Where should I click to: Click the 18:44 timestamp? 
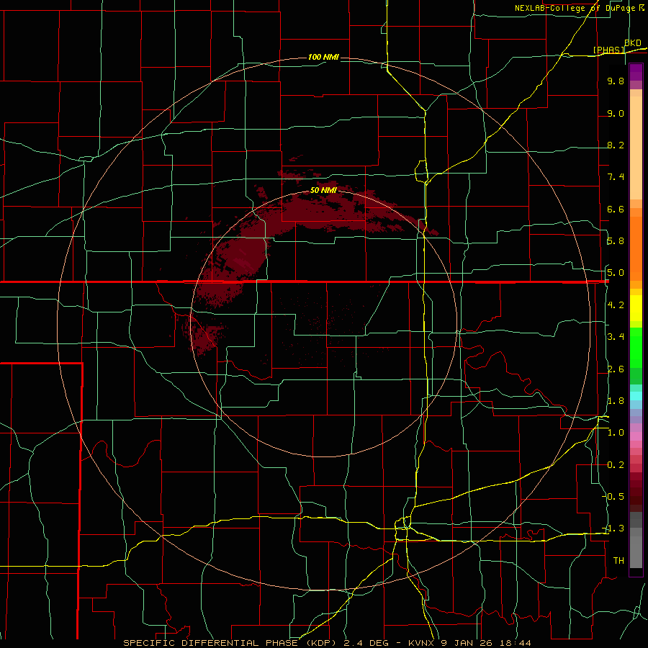pos(515,643)
